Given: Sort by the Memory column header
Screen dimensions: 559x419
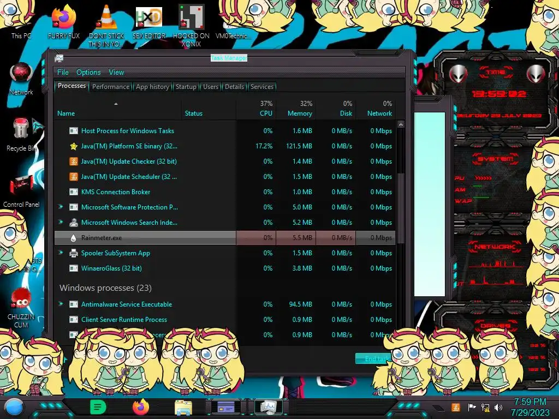Looking at the screenshot, I should pos(296,109).
